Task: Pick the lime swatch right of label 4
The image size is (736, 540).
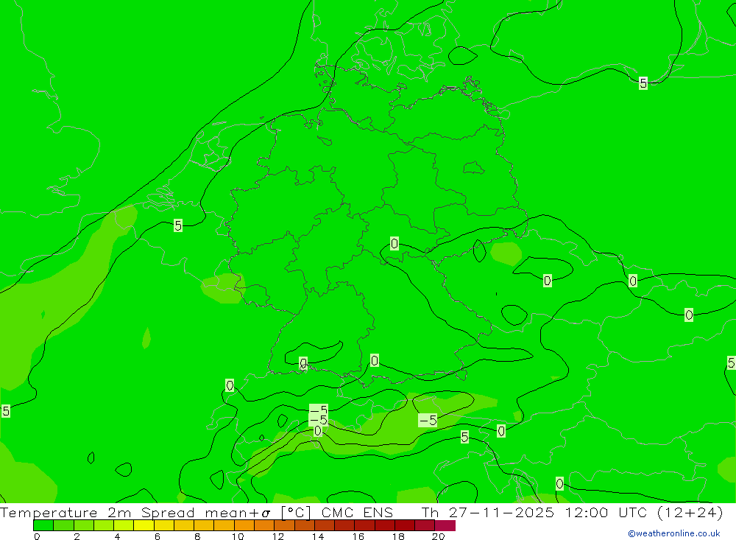Action: pos(124,525)
